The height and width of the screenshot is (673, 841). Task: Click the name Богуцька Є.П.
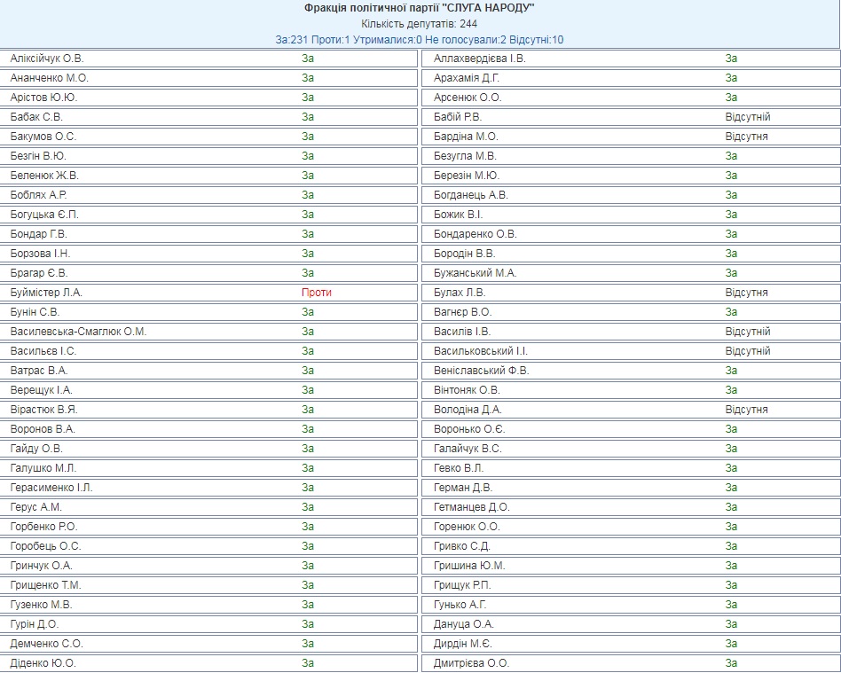(x=44, y=215)
